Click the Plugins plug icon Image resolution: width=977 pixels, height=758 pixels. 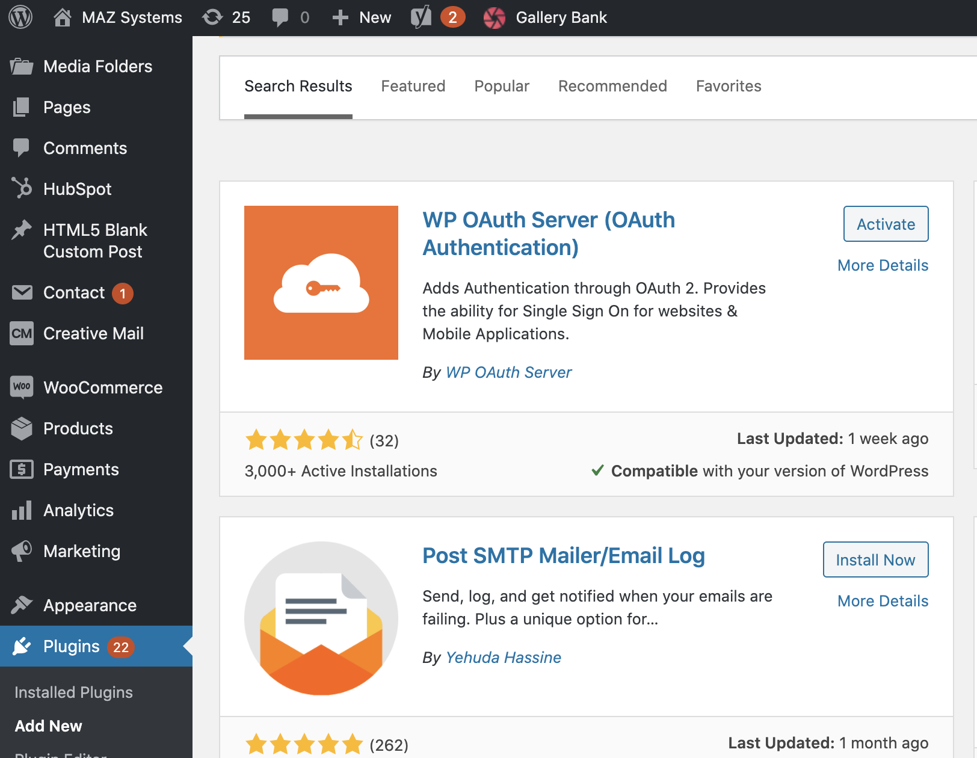pos(22,646)
